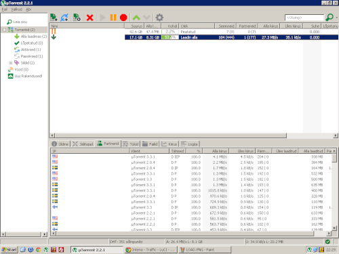Sort torrents by the Olek column header
Image resolution: width=339 pixels, height=254 pixels.
tap(197, 26)
